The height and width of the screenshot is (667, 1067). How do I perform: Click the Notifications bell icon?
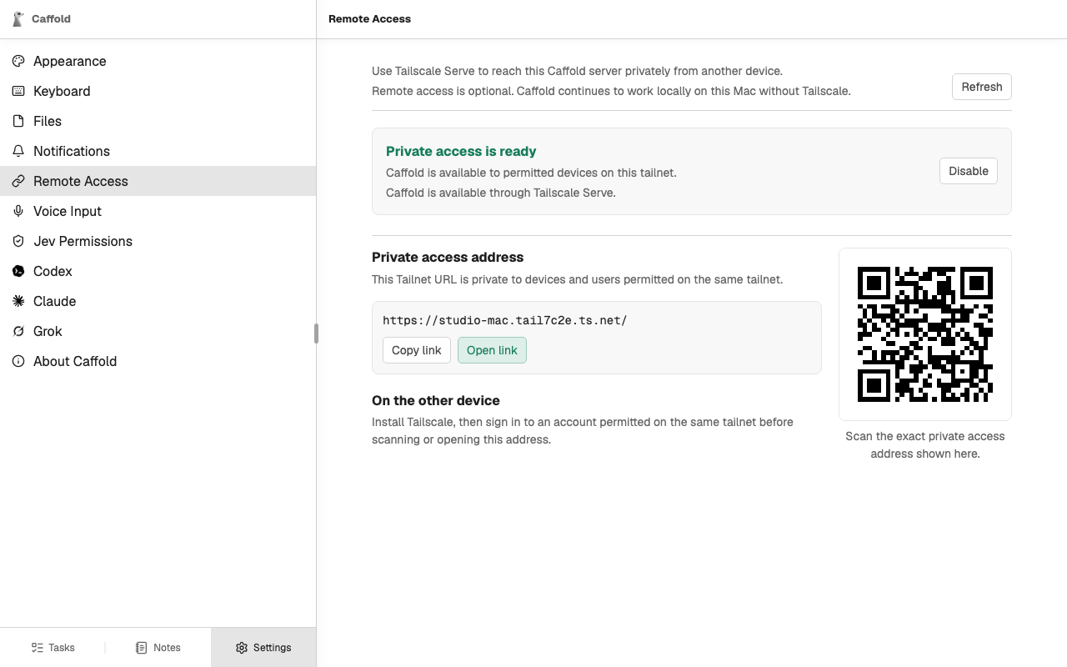click(x=18, y=151)
